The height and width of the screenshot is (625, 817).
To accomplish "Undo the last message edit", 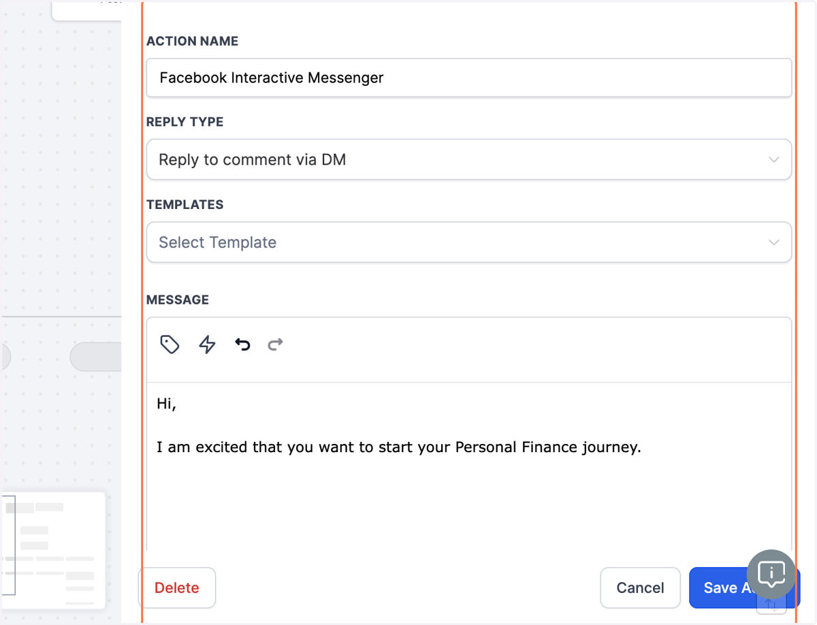I will pos(242,344).
